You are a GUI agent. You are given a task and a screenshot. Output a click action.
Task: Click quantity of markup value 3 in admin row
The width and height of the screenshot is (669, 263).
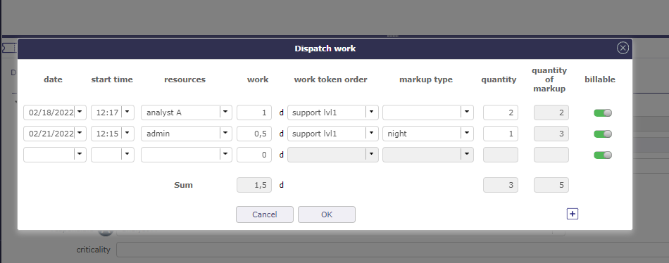pos(551,134)
